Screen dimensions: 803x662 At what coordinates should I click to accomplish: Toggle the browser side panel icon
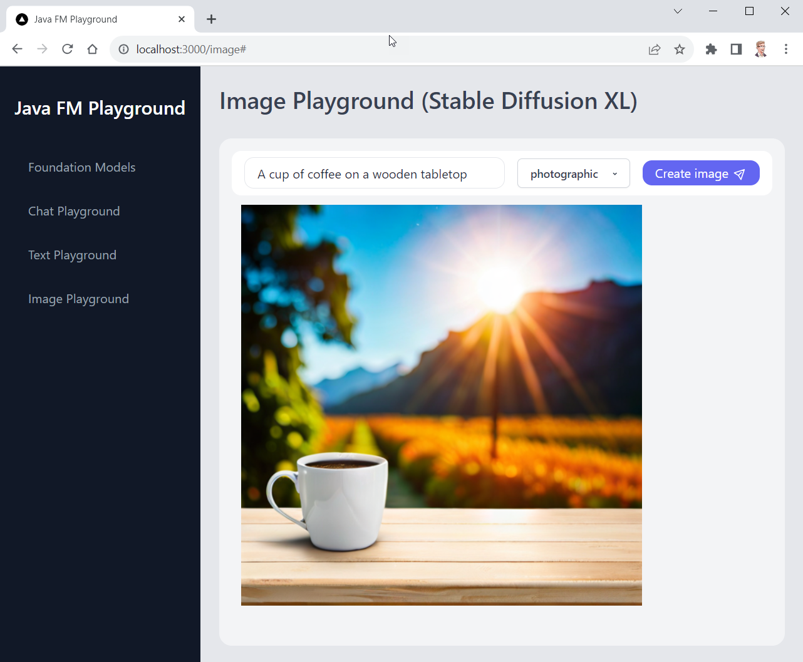click(x=736, y=49)
